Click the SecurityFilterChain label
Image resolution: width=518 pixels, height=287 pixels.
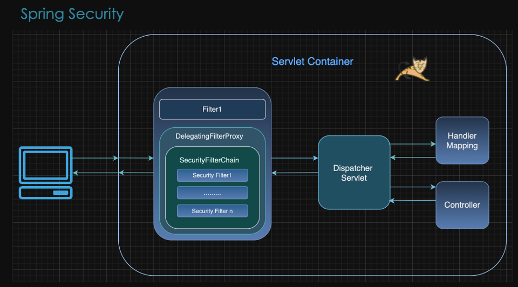point(209,160)
